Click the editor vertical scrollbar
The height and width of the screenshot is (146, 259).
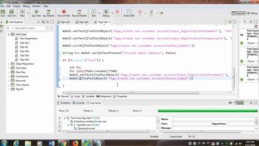tap(234, 77)
